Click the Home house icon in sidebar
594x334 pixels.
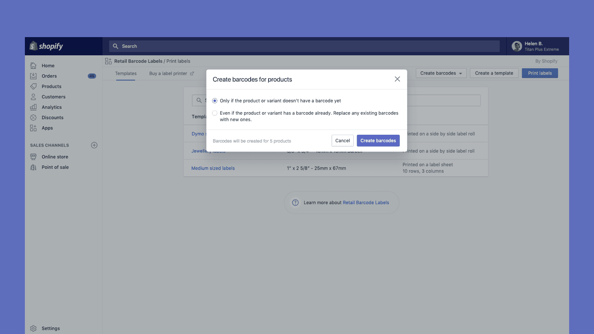point(33,66)
